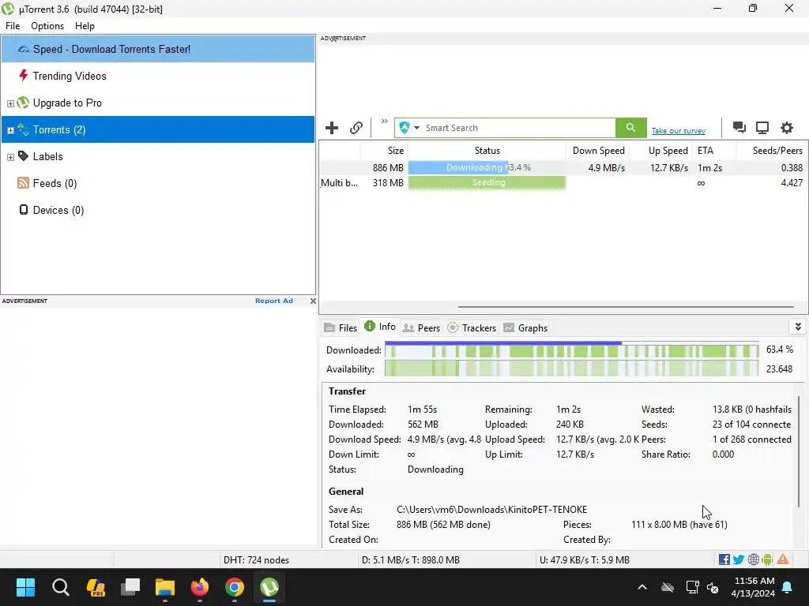The image size is (809, 606).
Task: Open the search provider shield dropdown
Action: tap(410, 128)
